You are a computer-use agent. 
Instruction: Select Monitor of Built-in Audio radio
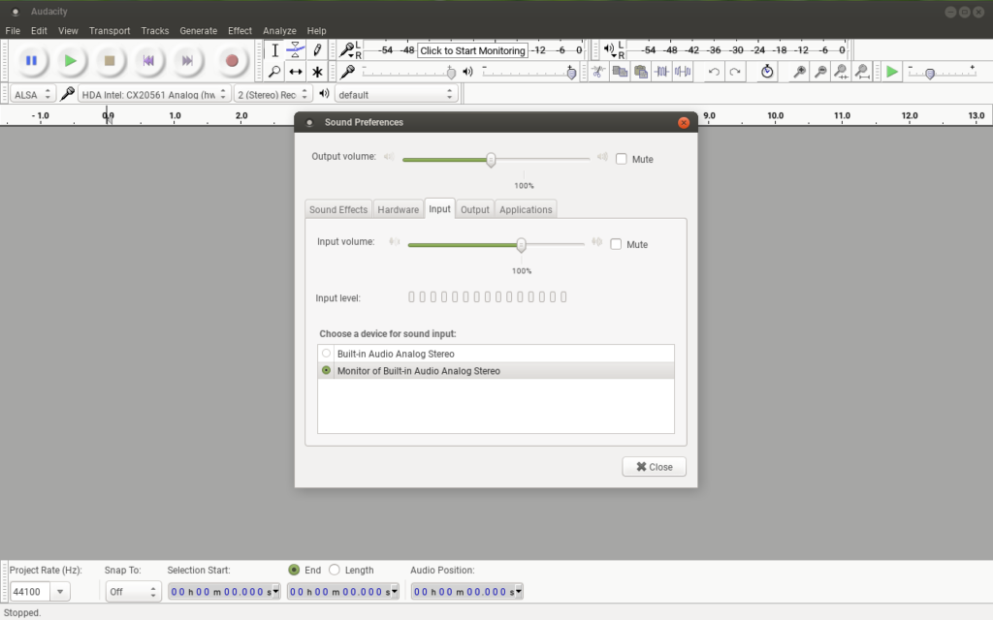point(326,370)
